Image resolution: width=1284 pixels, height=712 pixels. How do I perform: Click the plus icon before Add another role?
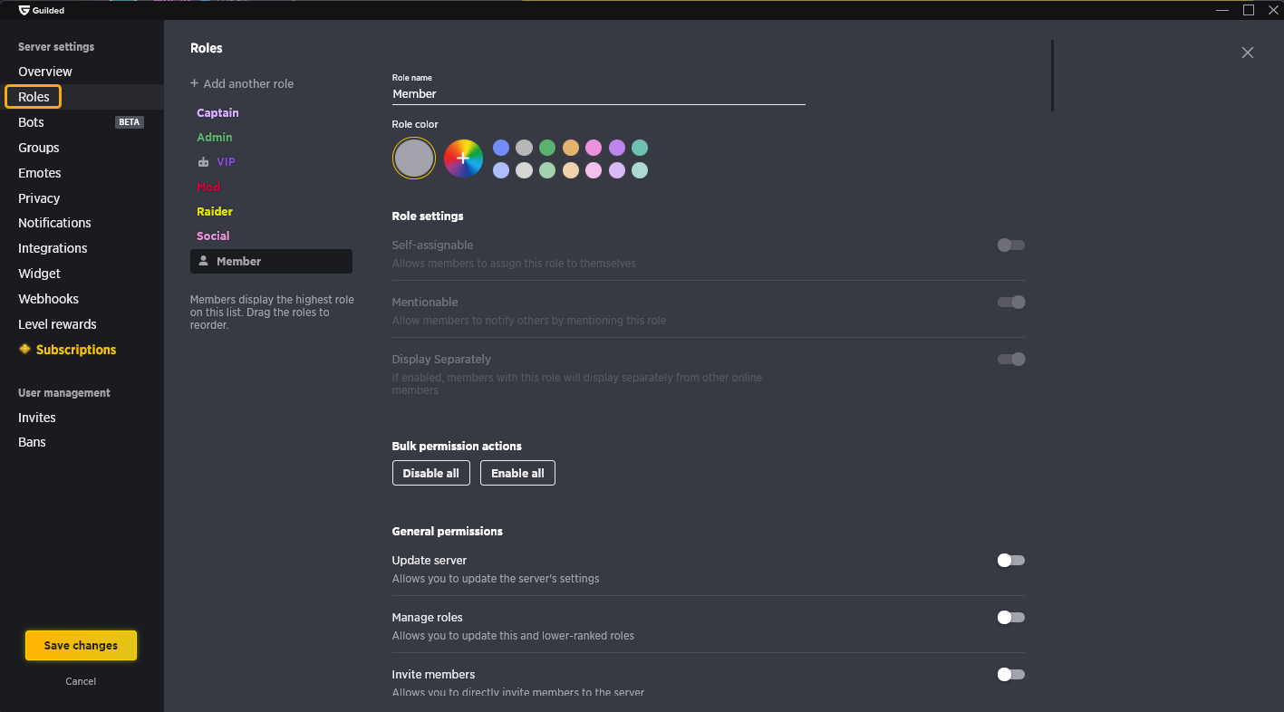coord(194,83)
